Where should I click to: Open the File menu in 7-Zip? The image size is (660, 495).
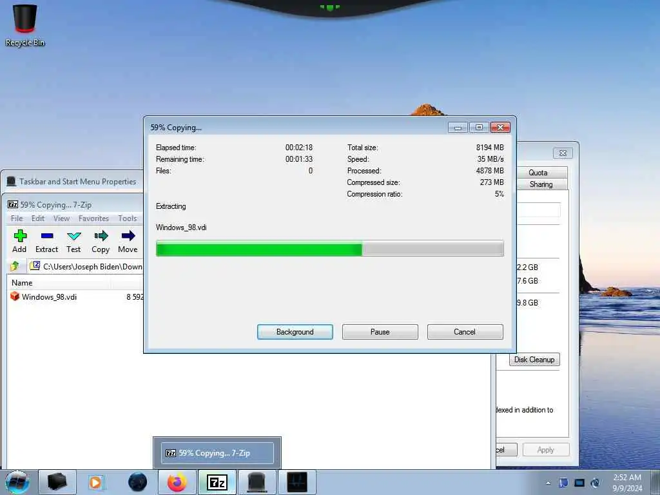17,218
